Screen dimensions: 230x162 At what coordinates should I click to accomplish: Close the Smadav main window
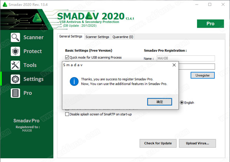point(223,5)
